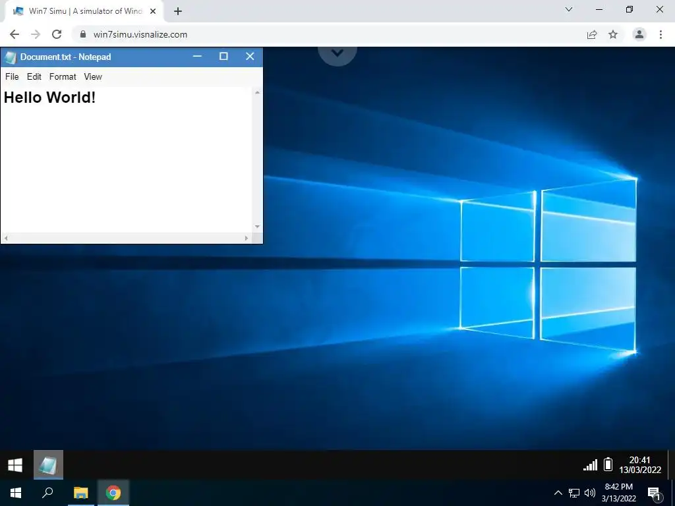Click the Notepad title bar icon

tap(11, 57)
